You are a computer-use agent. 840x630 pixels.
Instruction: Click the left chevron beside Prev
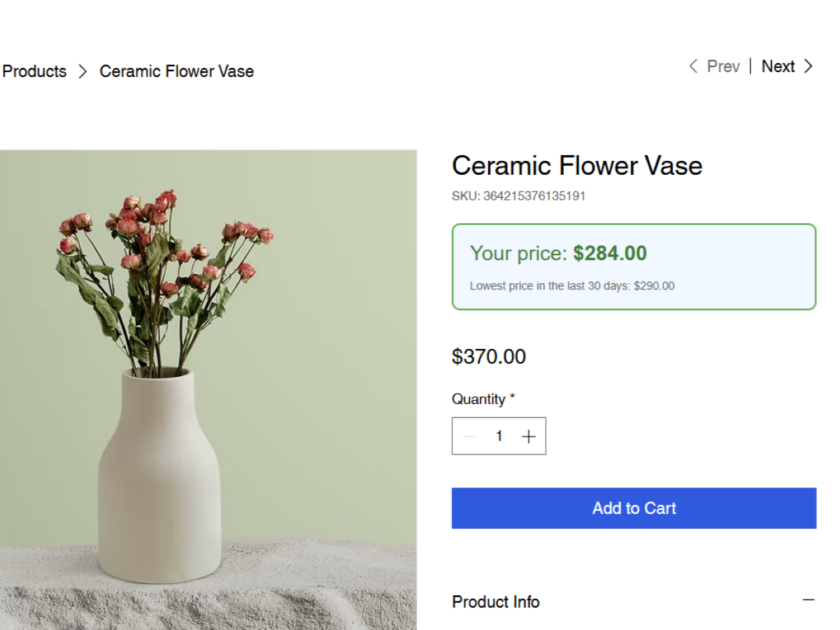click(693, 66)
